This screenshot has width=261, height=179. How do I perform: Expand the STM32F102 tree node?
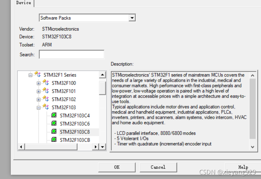pyautogui.click(x=38, y=100)
